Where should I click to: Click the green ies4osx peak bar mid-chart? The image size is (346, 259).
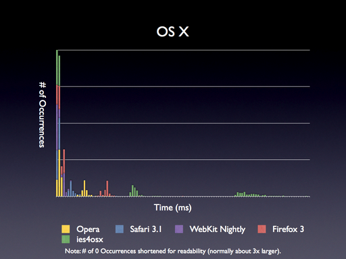(132, 191)
